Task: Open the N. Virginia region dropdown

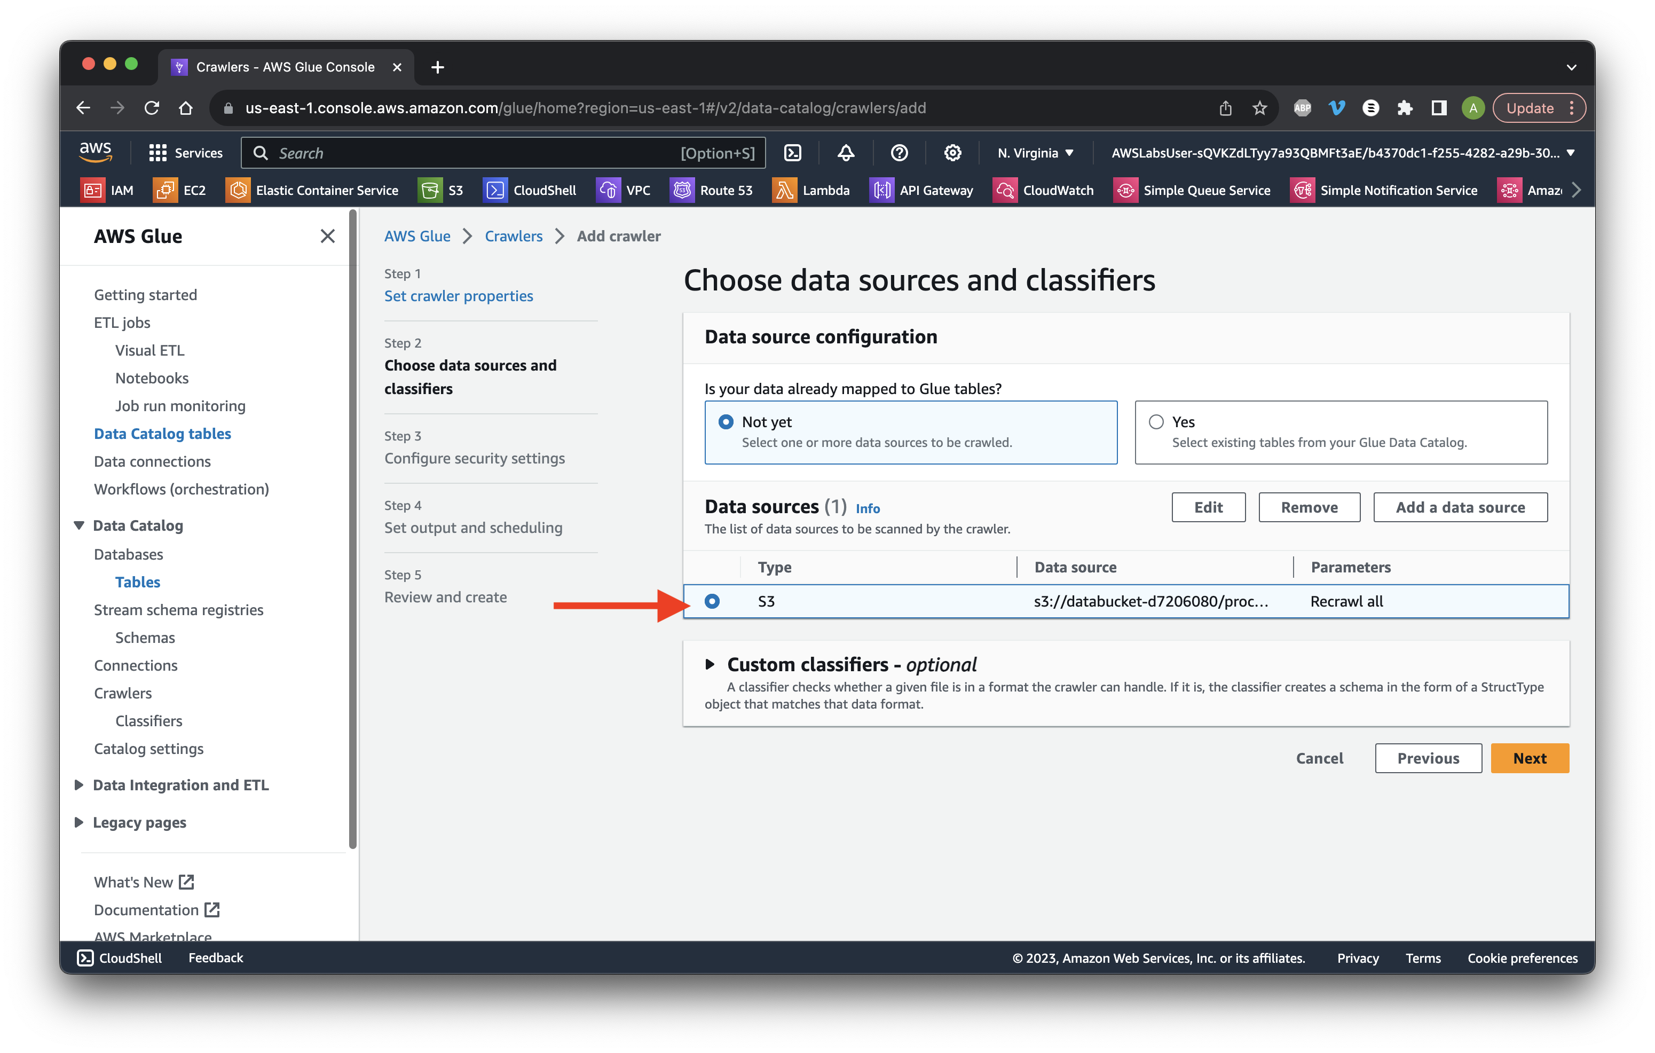Action: (1035, 153)
